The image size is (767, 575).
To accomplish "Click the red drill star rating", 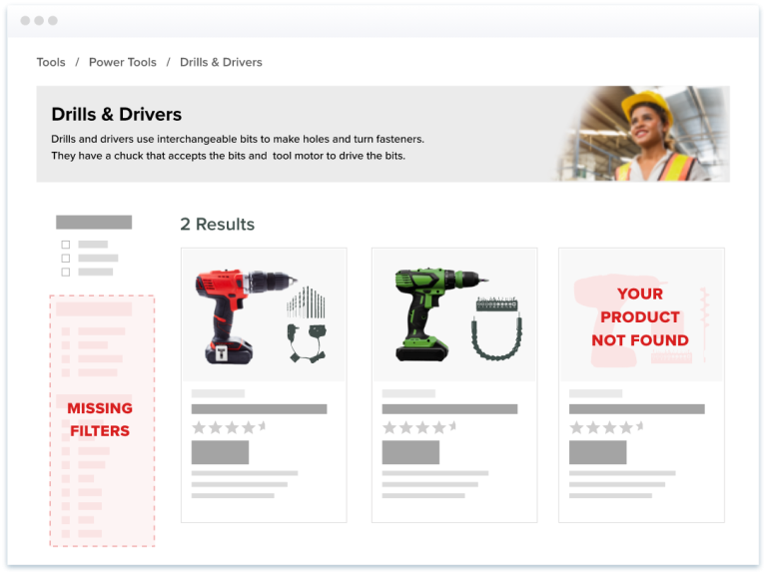I will [x=229, y=428].
